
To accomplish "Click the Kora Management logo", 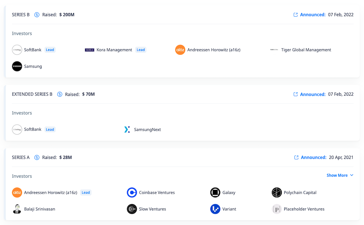I will click(90, 50).
